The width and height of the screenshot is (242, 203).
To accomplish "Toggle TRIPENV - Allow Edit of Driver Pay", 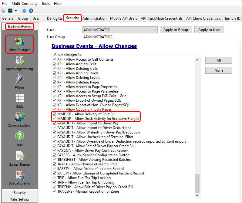I will click(x=54, y=187).
